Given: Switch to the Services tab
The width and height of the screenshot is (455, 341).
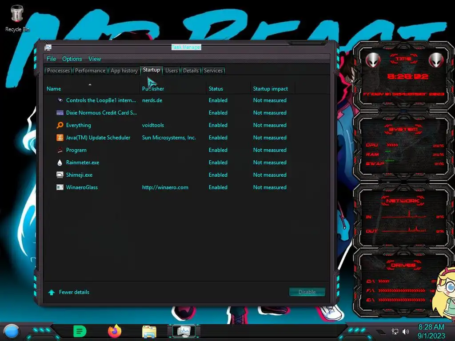Looking at the screenshot, I should [x=213, y=71].
